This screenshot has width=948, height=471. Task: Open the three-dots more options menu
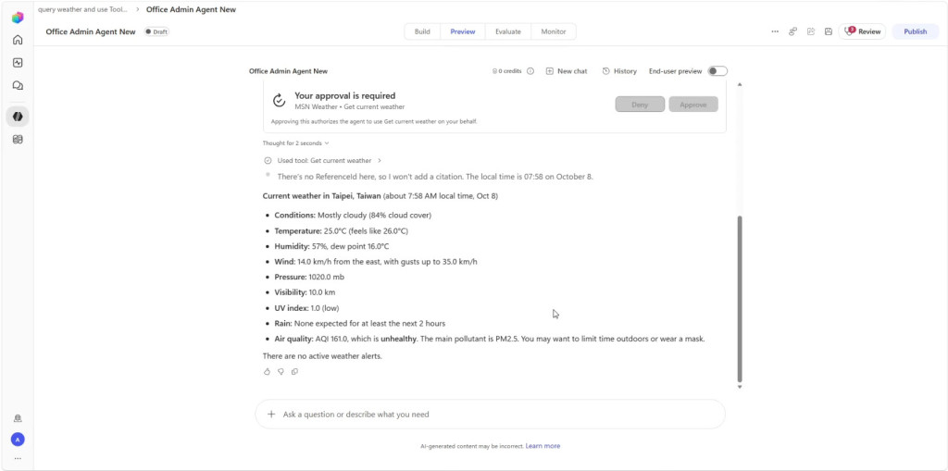[775, 31]
